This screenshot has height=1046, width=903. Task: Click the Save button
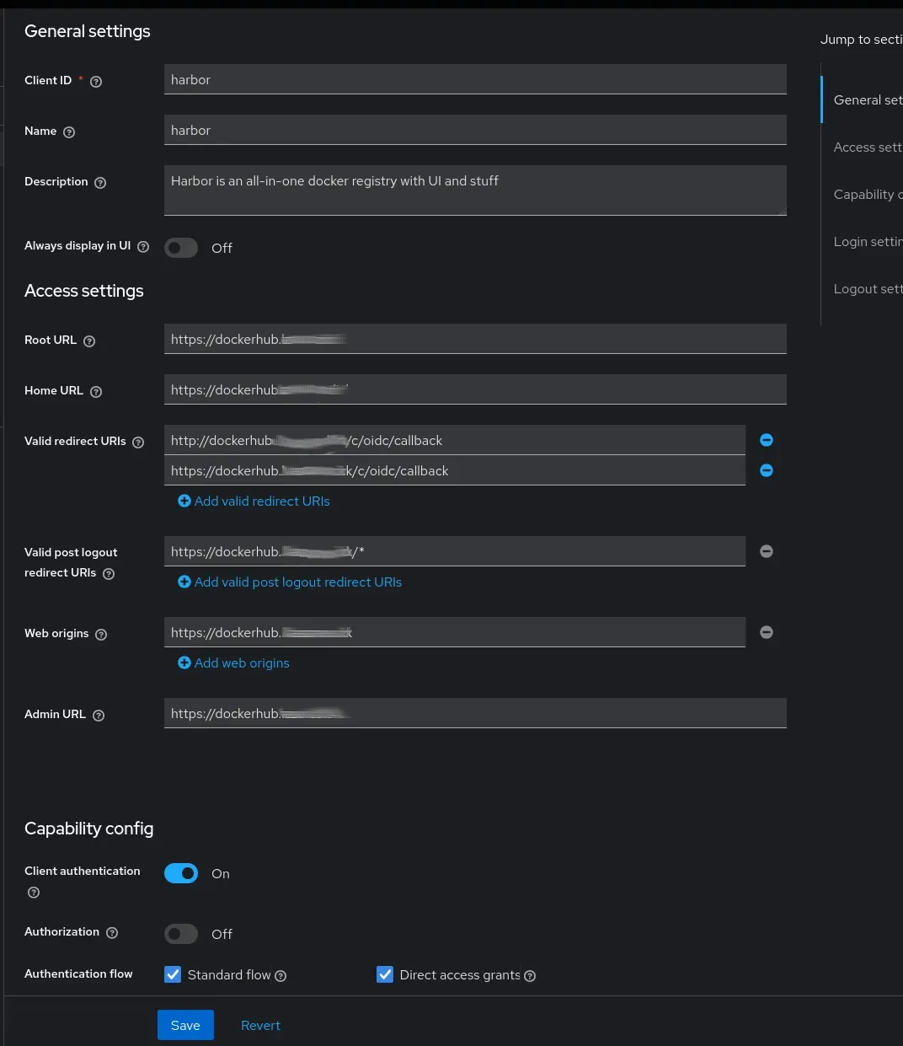[x=185, y=1025]
